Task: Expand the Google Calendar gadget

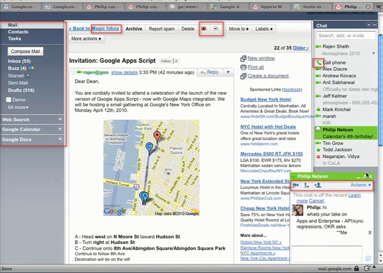Action: [60, 129]
